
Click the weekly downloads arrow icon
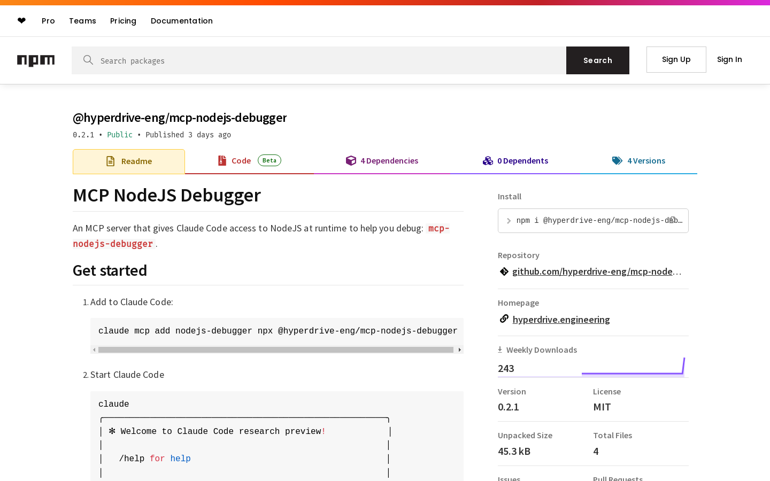click(500, 350)
